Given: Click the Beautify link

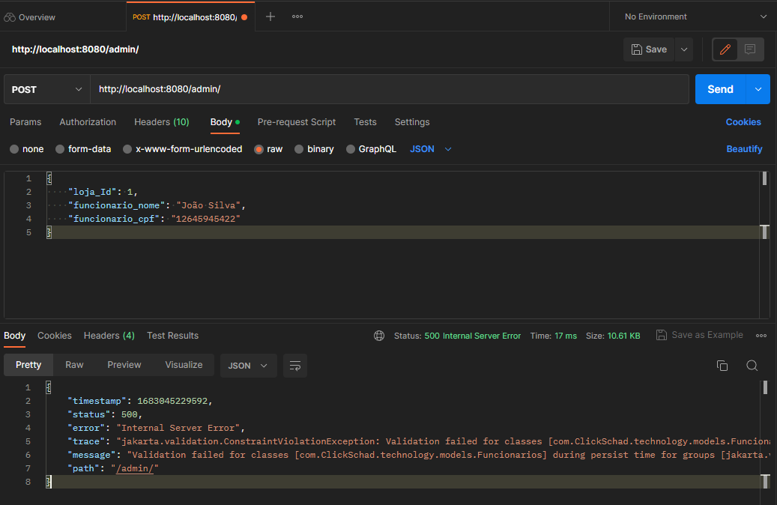Looking at the screenshot, I should (744, 149).
